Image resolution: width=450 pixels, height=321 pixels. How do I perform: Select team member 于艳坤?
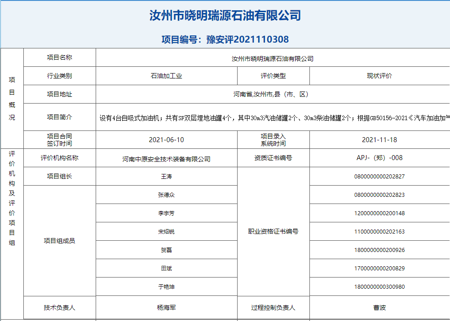[x=167, y=286]
